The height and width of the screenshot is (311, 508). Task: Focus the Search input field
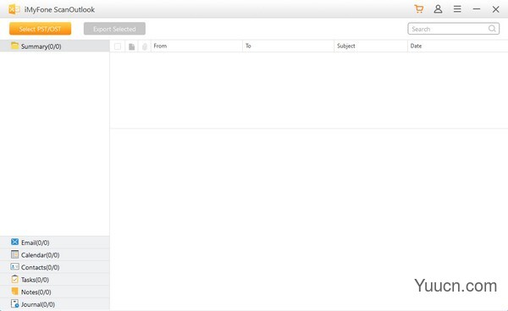point(453,29)
